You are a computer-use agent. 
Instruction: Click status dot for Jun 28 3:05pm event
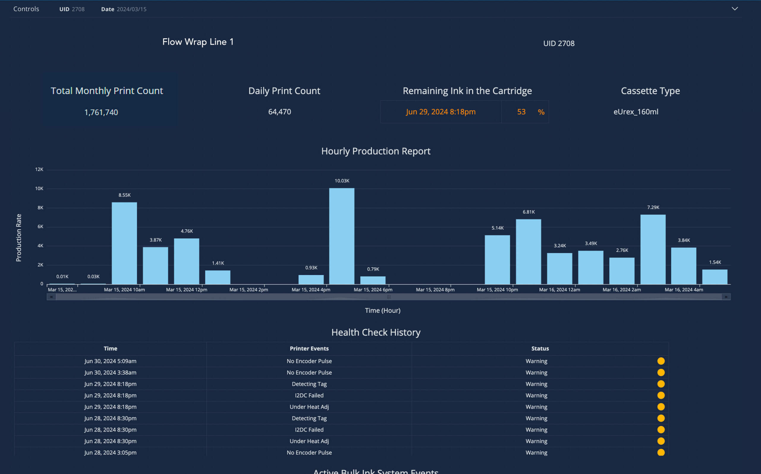pos(661,452)
